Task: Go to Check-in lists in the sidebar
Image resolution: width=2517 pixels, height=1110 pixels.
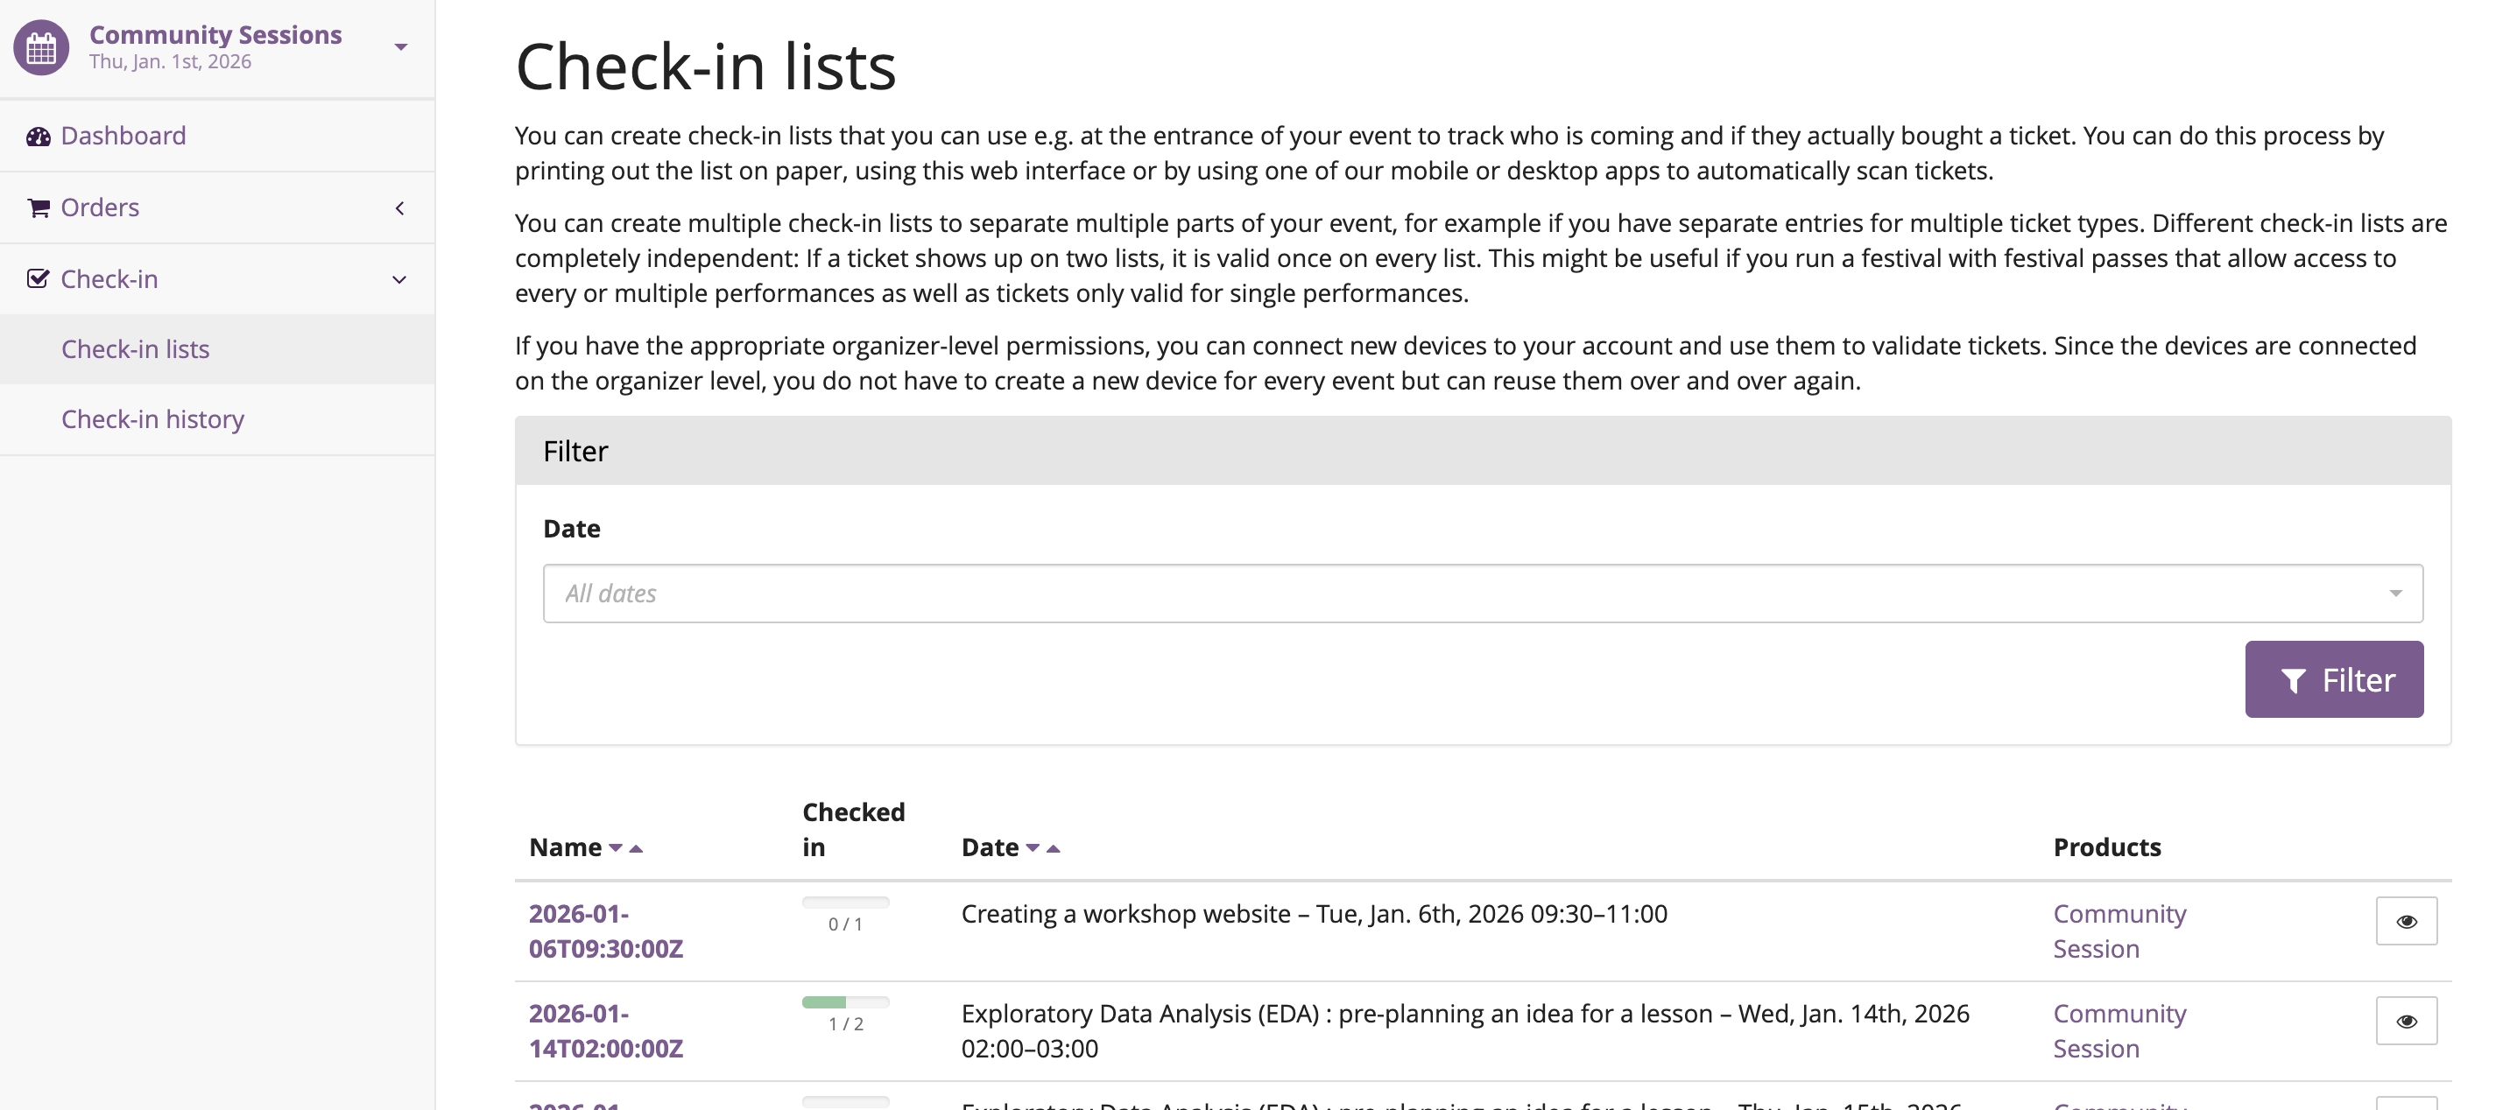Action: 136,348
